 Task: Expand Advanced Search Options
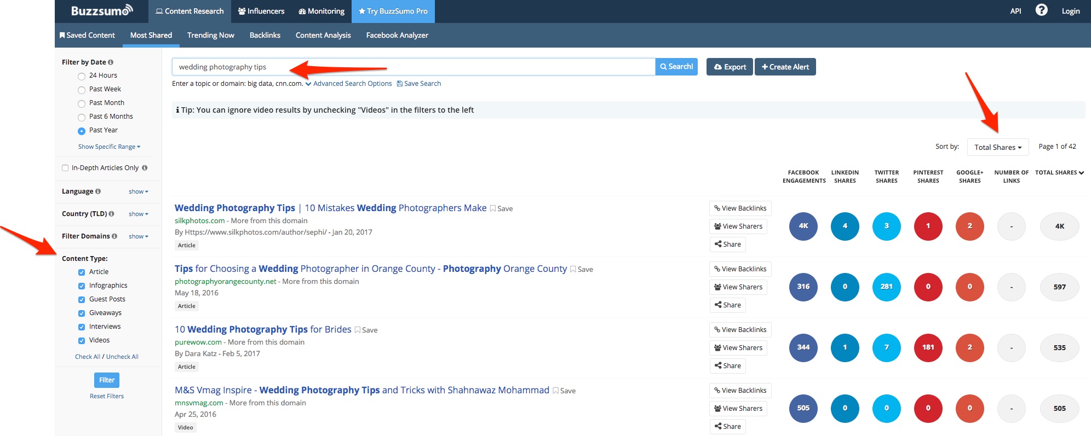pyautogui.click(x=349, y=84)
